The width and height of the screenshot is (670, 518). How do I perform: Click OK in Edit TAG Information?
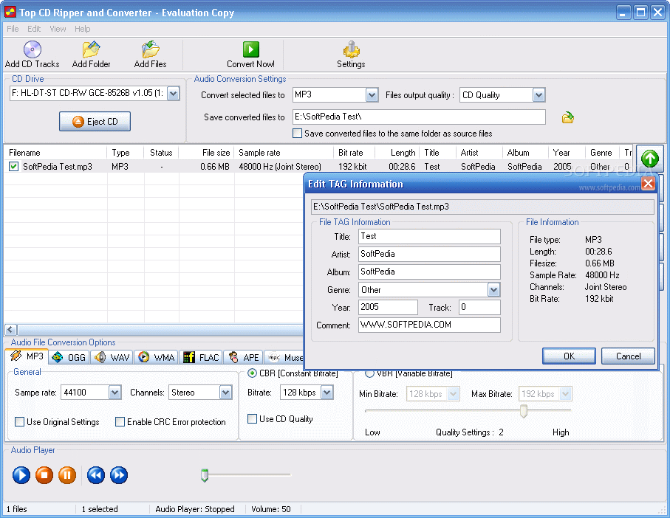[x=569, y=356]
